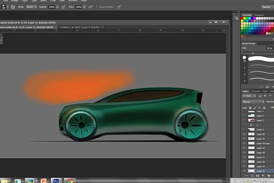Screen dimensions: 274x183
Task: Open the brush preset picker thumbnail
Action: [x=4, y=7]
